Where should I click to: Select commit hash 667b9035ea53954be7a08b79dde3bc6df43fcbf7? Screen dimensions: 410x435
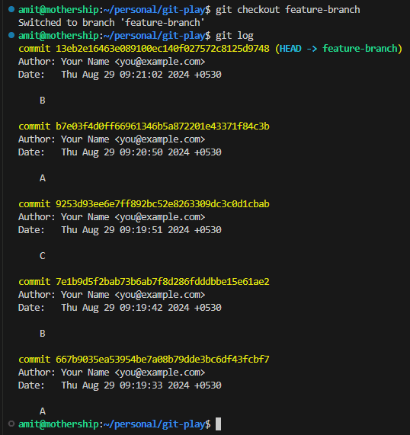(x=162, y=360)
